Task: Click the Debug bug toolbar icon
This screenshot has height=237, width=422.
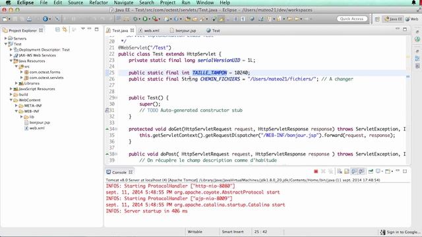Action: [x=135, y=19]
